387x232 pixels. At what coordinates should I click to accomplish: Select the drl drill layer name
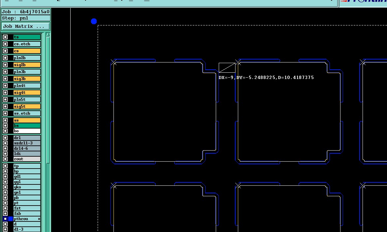pyautogui.click(x=27, y=138)
